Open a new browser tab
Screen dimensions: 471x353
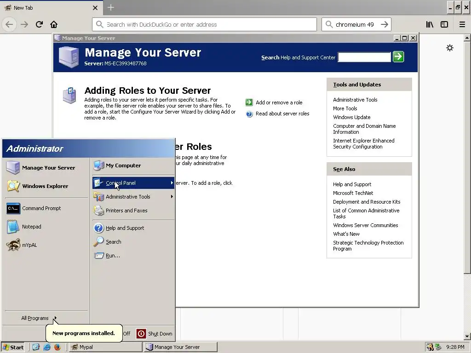pos(110,7)
